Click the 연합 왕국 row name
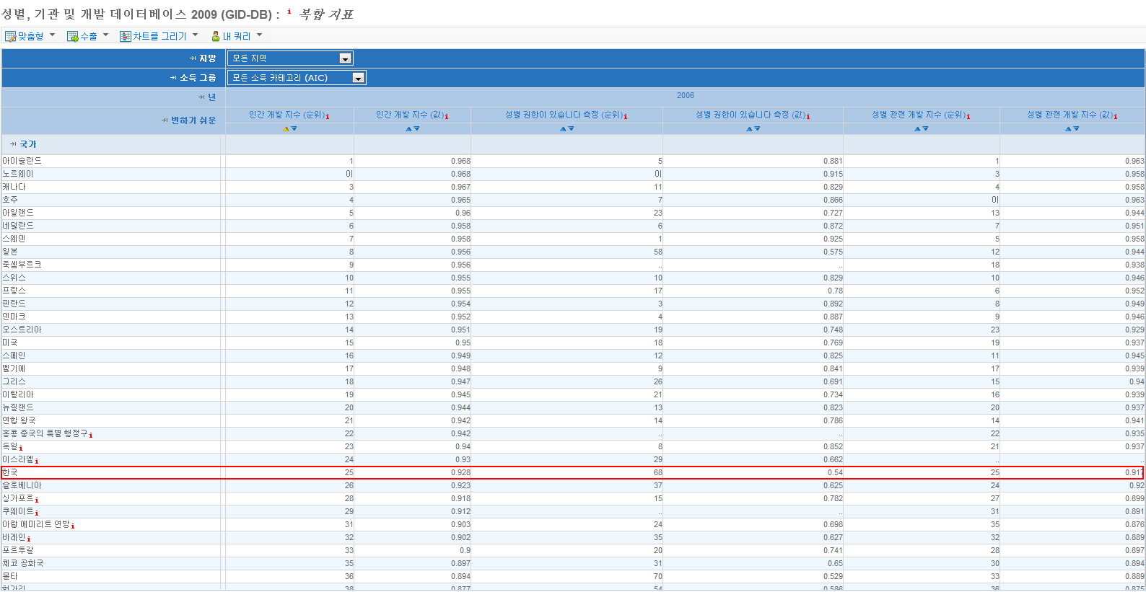The image size is (1146, 592). (x=19, y=420)
